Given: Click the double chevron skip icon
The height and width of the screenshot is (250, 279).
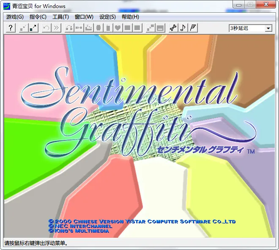Looking at the screenshot, I should point(56,28).
